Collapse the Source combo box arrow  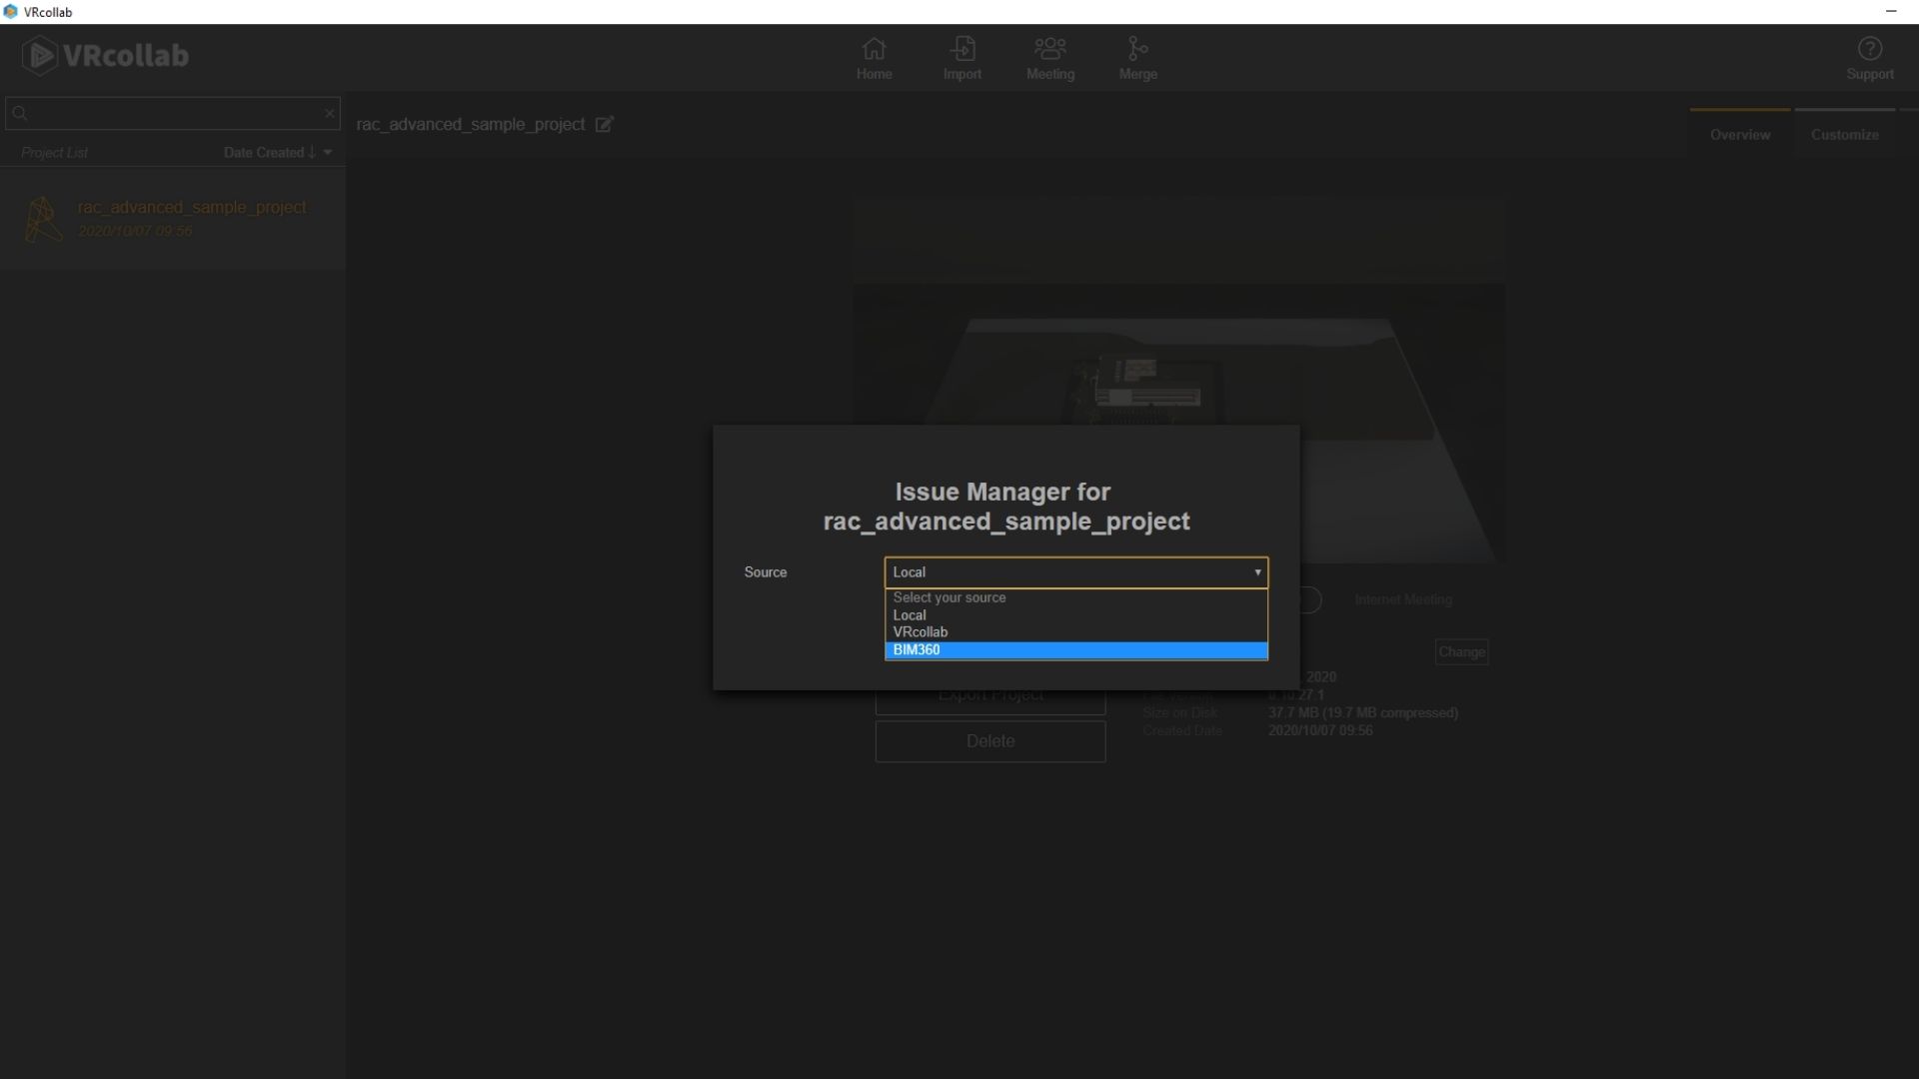tap(1256, 572)
